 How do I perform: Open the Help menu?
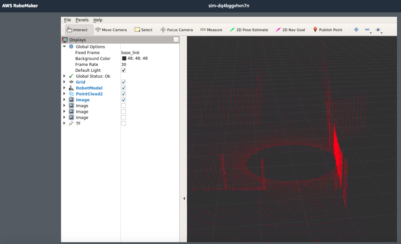[98, 20]
